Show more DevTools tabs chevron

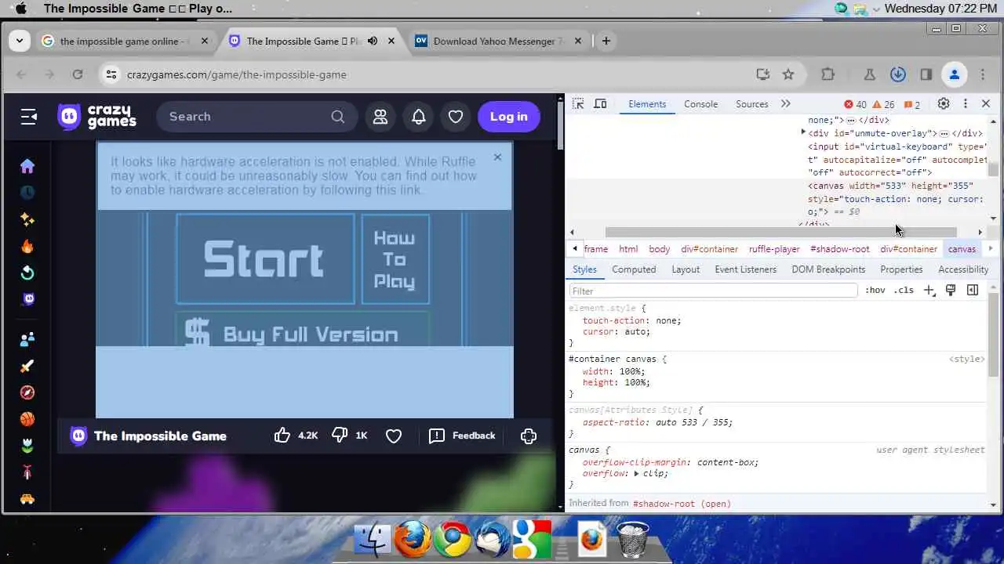pos(785,103)
